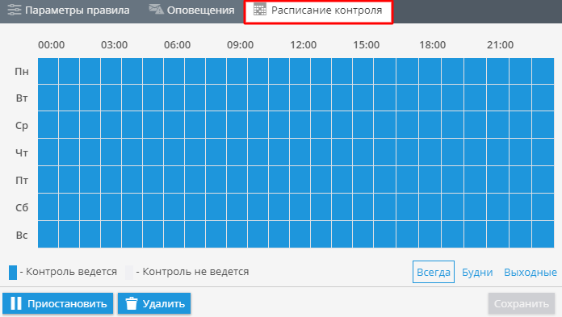Click the blue Контроль ведется legend swatch

point(13,272)
